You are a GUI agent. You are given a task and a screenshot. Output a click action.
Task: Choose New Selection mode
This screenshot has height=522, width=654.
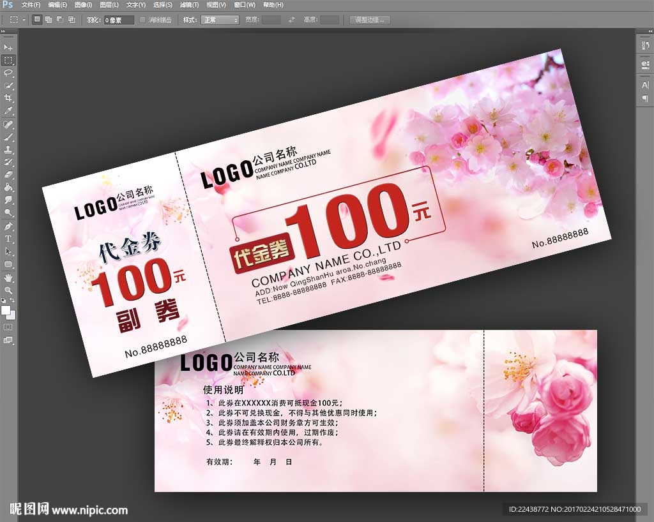[x=37, y=20]
